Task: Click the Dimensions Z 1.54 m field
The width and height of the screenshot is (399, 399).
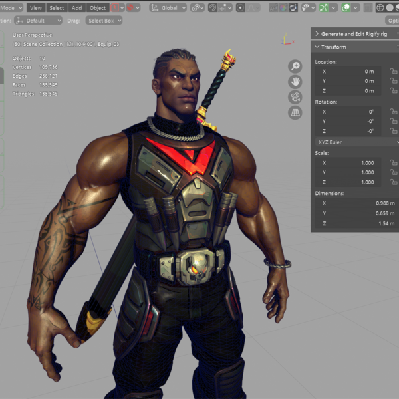Action: click(x=356, y=223)
